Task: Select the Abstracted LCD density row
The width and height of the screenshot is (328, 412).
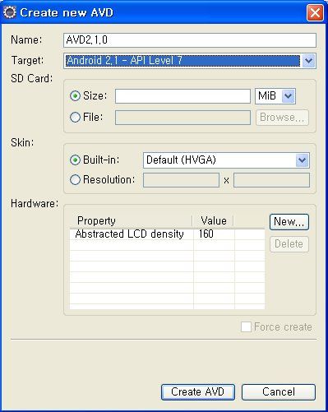Action: [167, 234]
